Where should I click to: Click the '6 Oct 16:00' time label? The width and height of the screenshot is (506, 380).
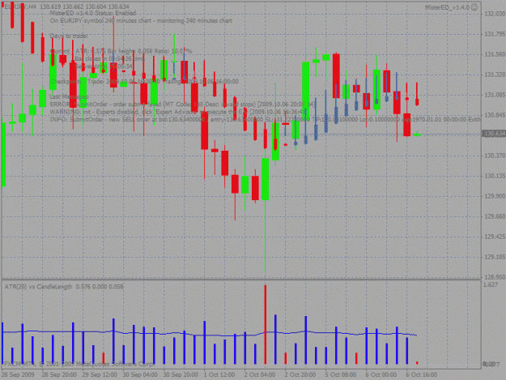(422, 374)
